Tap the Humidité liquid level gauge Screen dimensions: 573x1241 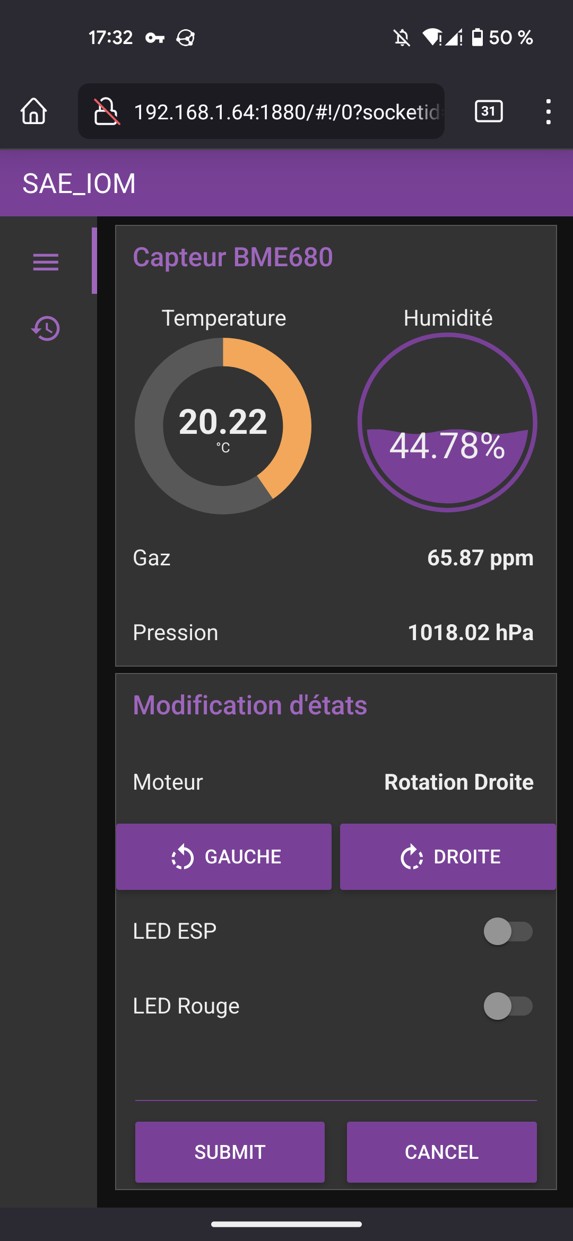point(447,423)
